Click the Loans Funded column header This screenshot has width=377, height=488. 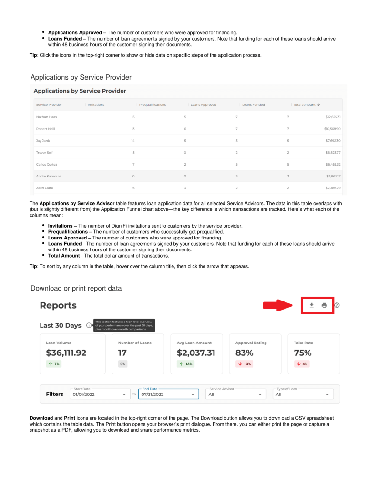pyautogui.click(x=253, y=105)
